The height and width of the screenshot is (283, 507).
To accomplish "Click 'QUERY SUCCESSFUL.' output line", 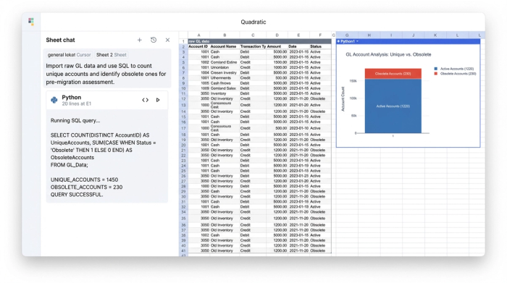I will pyautogui.click(x=77, y=195).
